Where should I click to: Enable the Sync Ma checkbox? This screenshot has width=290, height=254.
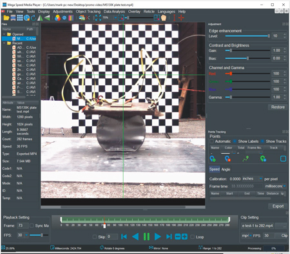coord(32,226)
